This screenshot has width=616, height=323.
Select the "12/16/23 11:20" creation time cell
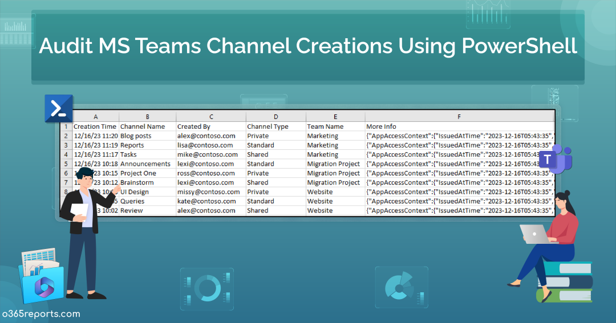click(96, 136)
